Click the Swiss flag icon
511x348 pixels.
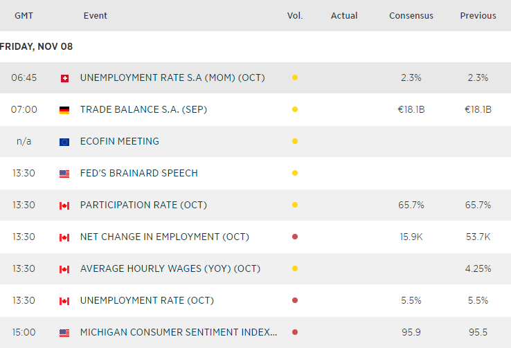[x=64, y=78]
